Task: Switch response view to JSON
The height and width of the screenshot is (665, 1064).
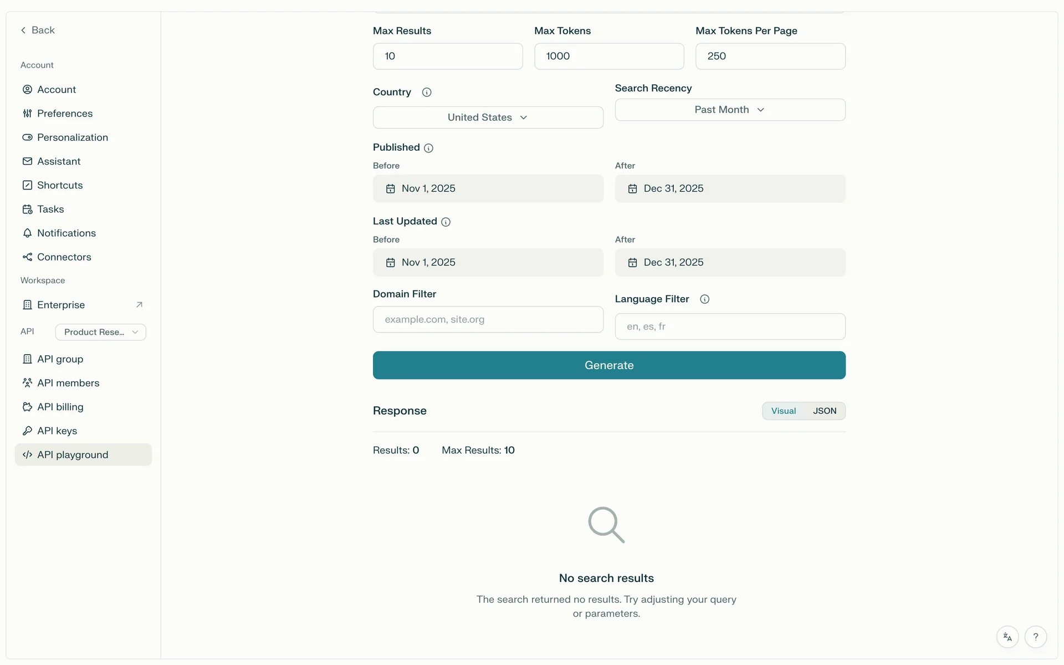Action: [824, 411]
